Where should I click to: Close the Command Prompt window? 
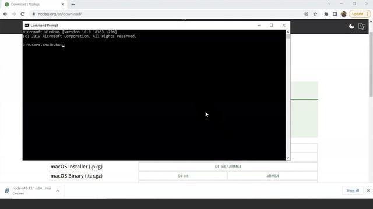(284, 25)
